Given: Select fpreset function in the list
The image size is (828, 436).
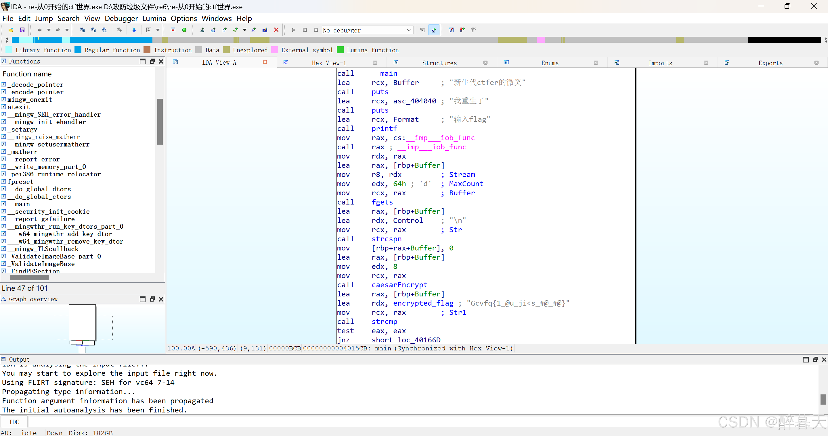Looking at the screenshot, I should coord(20,182).
